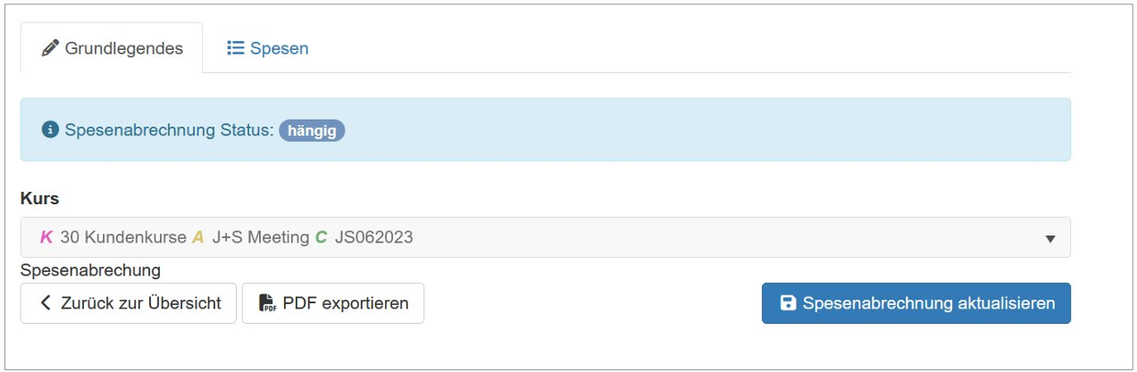Switch to the Spesen tab
This screenshot has height=372, width=1137.
(x=268, y=48)
